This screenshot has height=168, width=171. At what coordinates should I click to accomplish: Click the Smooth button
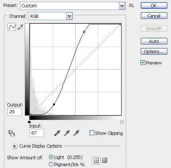pyautogui.click(x=154, y=28)
